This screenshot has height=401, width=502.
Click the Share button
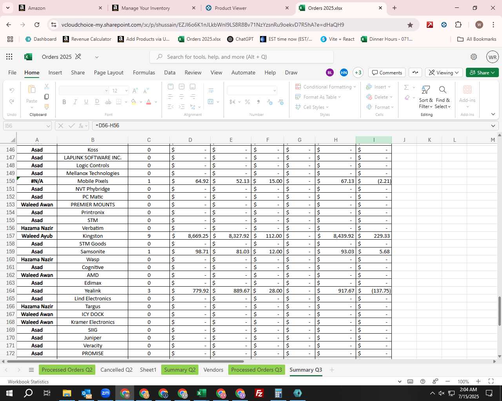(482, 72)
